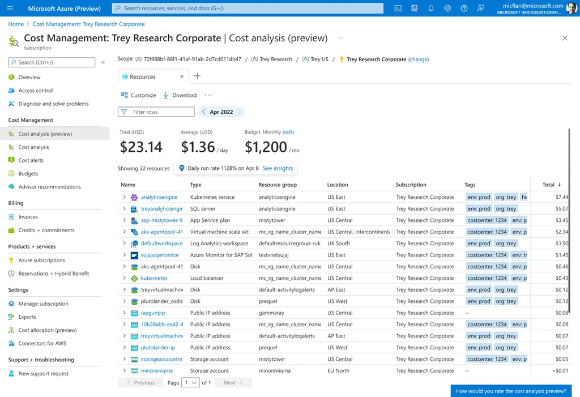Open Invoices under Billing
Image resolution: width=580 pixels, height=397 pixels.
[x=28, y=217]
